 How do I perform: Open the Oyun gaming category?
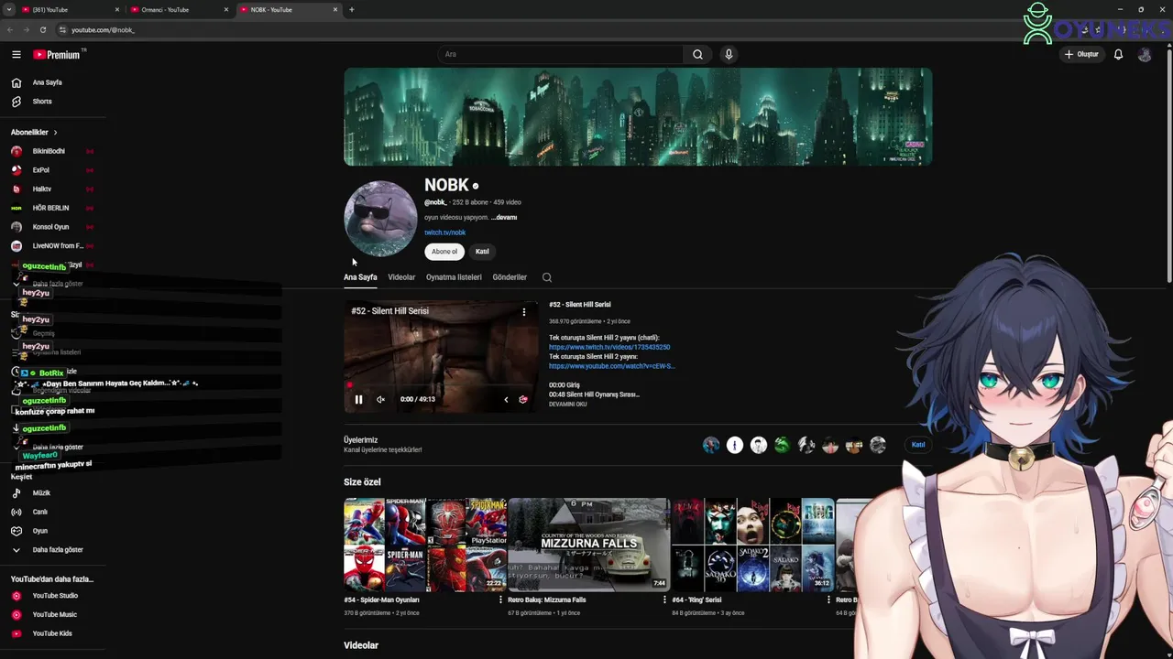pyautogui.click(x=40, y=531)
